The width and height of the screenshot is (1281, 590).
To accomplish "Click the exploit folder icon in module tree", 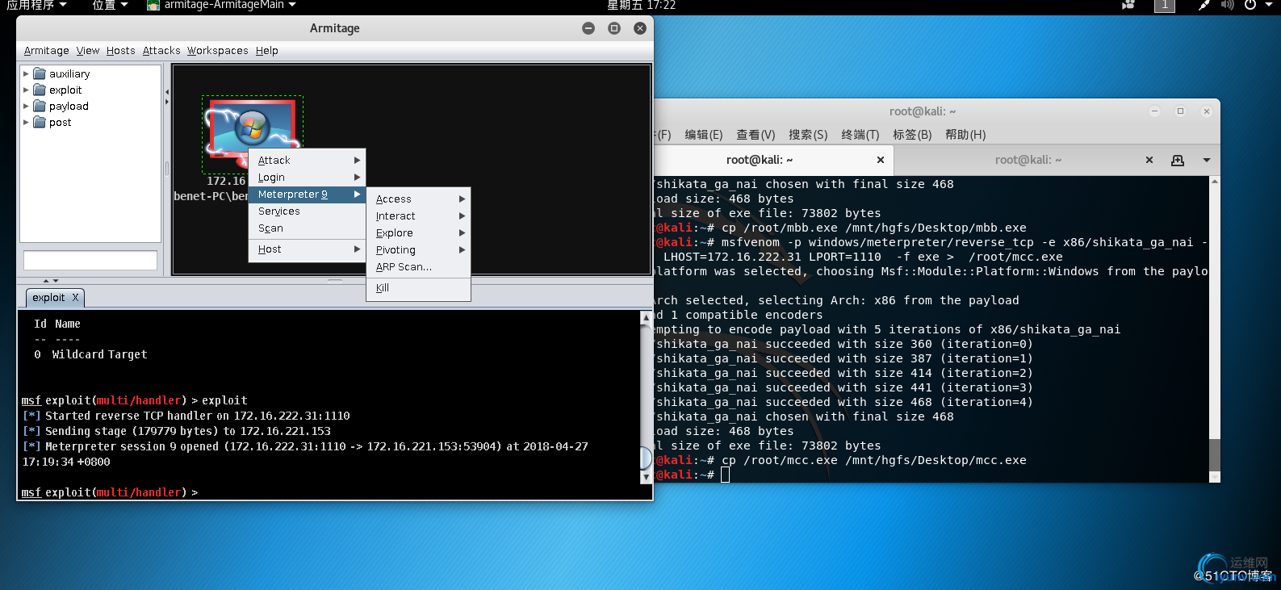I will (x=40, y=90).
